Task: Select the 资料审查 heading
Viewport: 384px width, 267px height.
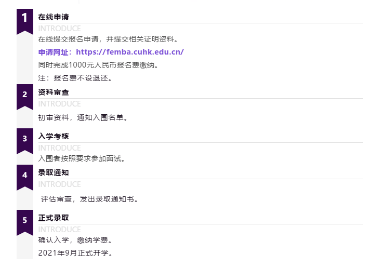Action: pos(54,92)
